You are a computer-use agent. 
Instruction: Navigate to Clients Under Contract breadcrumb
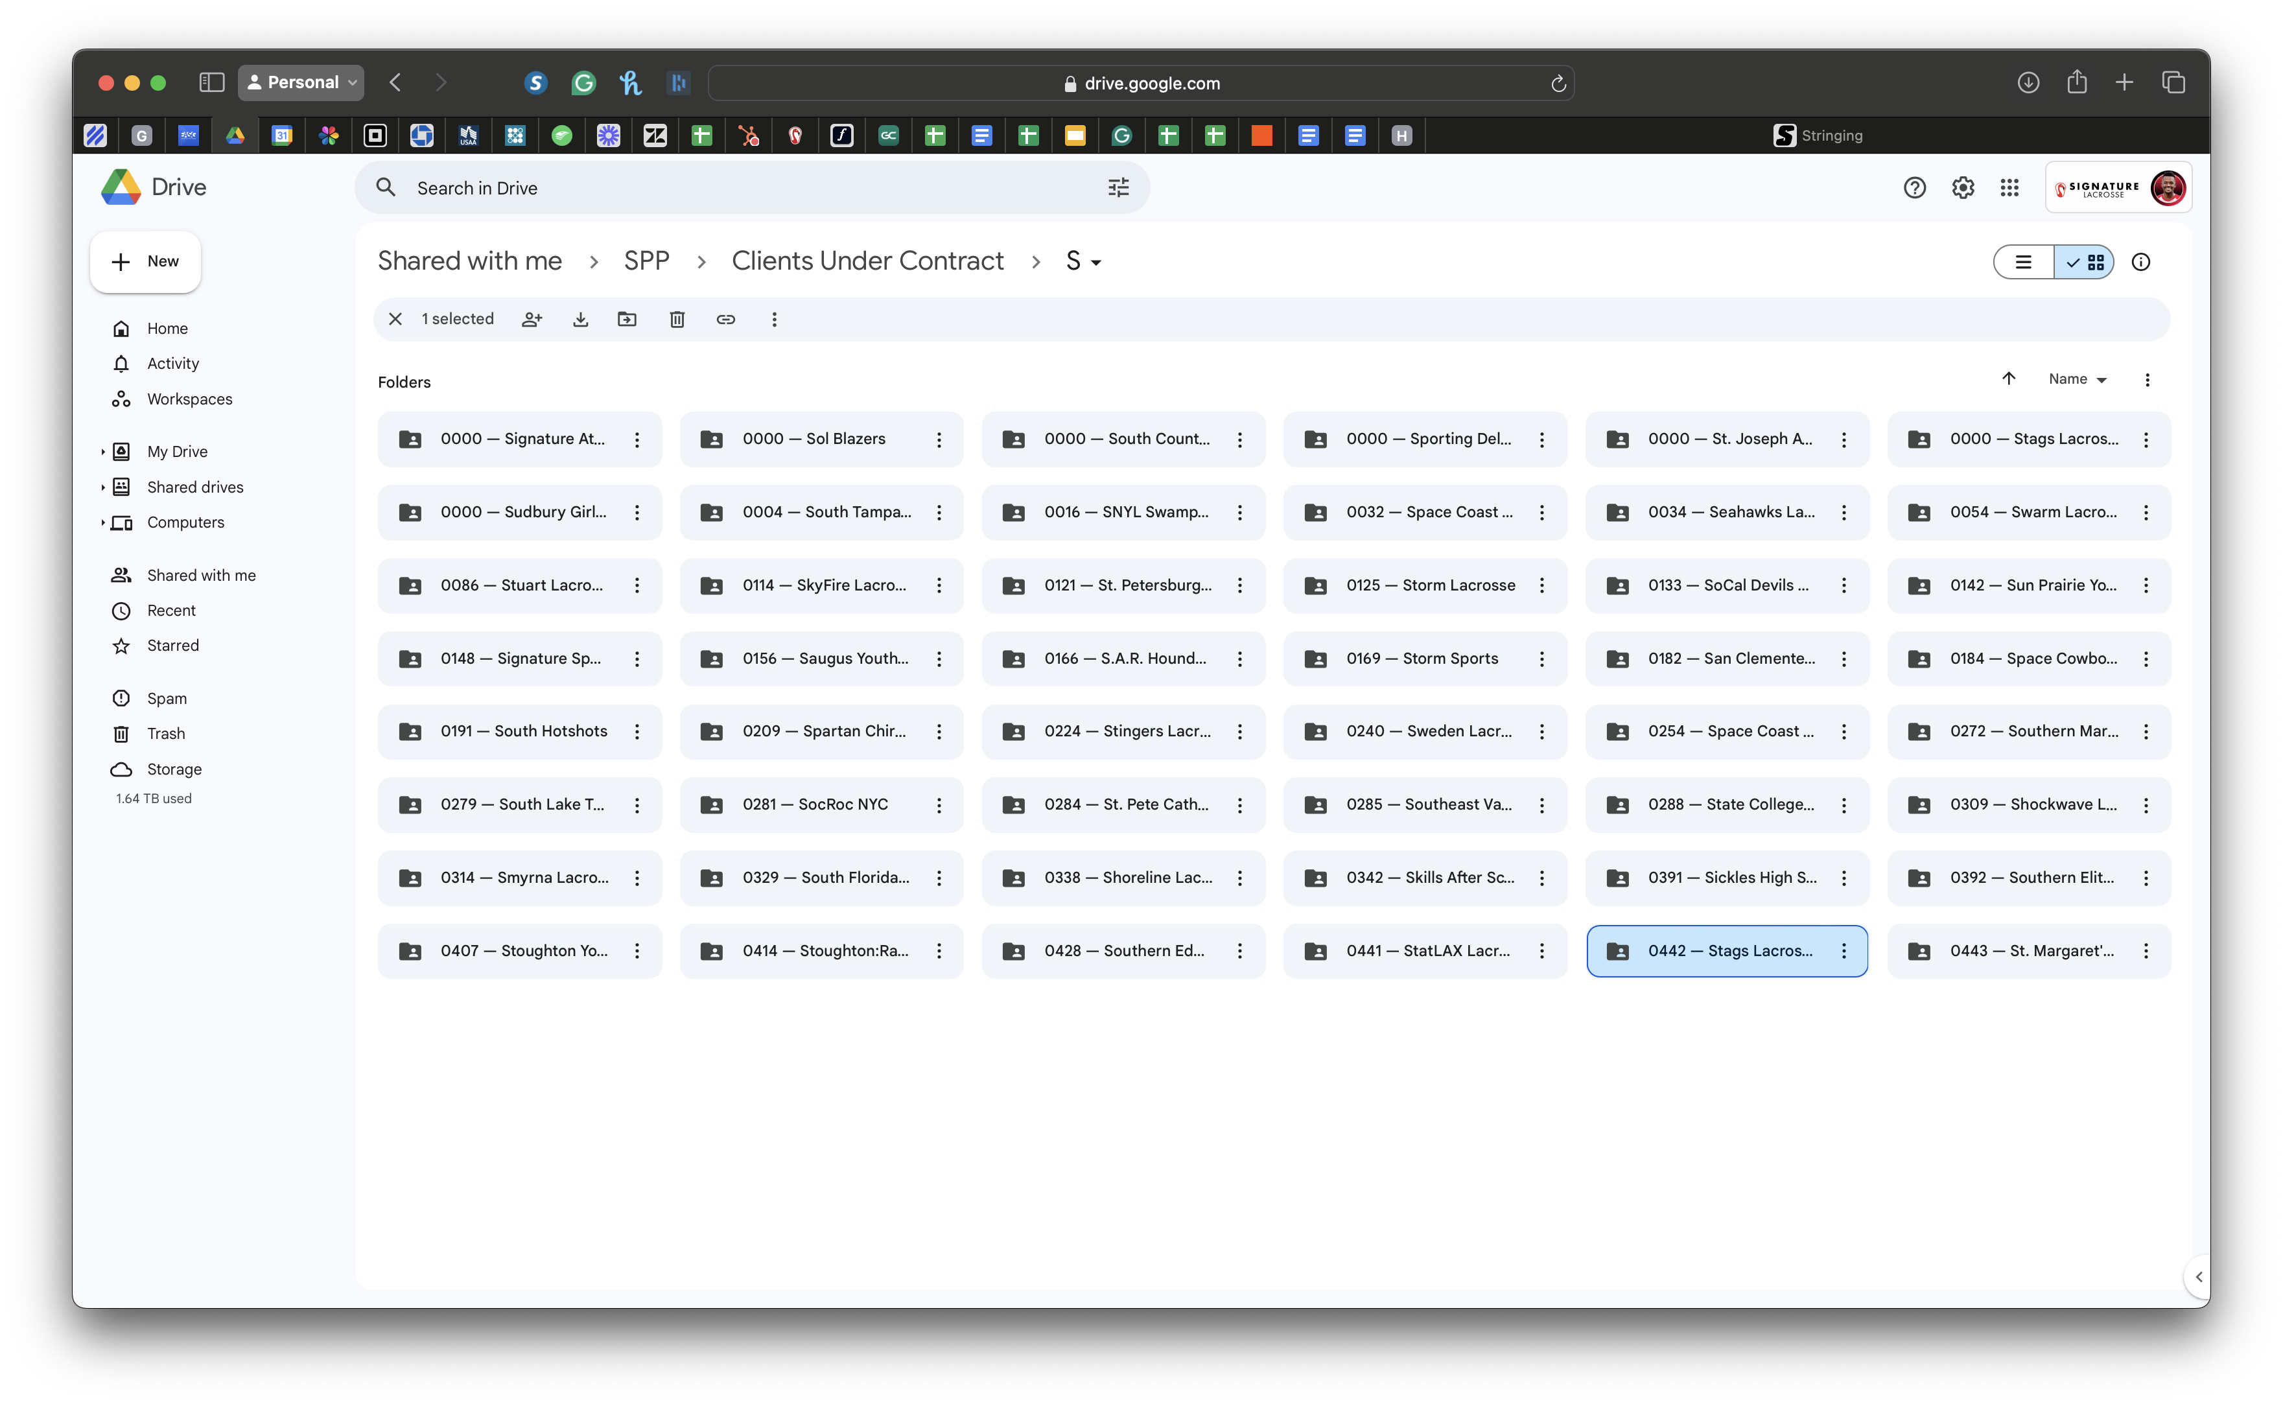click(867, 261)
